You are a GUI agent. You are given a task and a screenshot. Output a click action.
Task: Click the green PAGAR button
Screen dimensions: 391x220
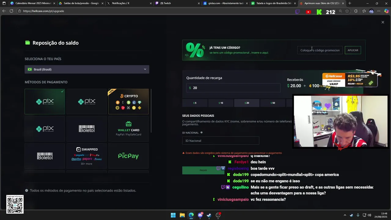point(203,170)
